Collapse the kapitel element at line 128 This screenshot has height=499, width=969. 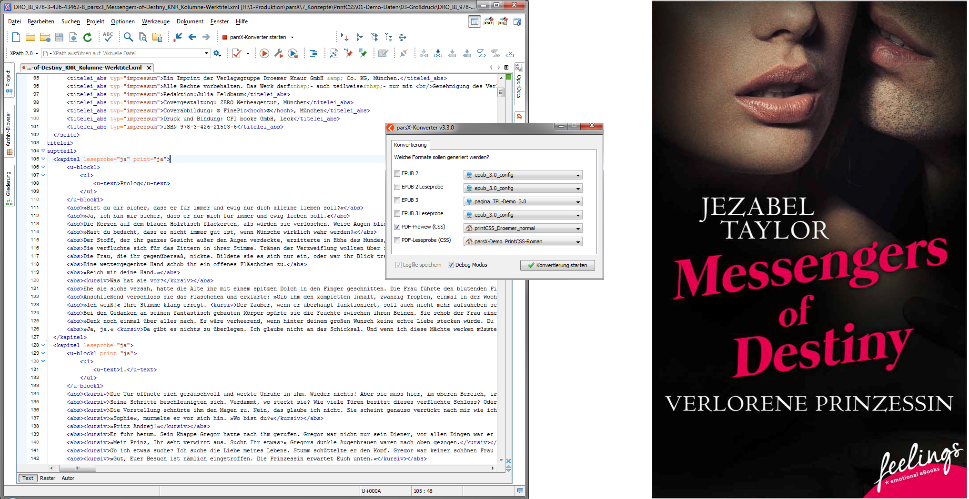(43, 345)
